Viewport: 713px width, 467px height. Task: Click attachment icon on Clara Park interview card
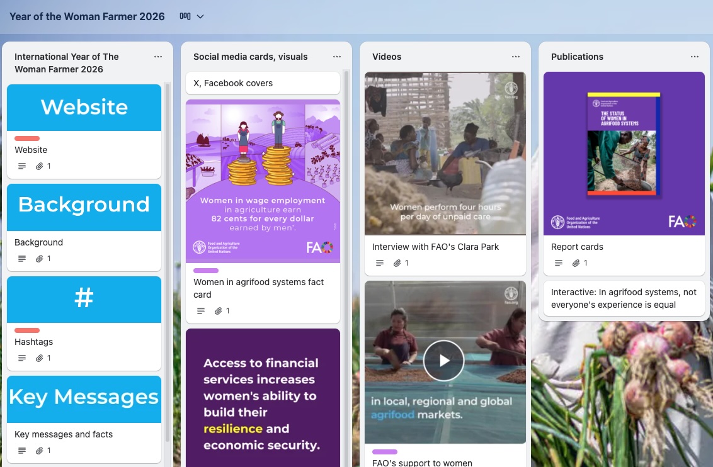[x=397, y=263]
